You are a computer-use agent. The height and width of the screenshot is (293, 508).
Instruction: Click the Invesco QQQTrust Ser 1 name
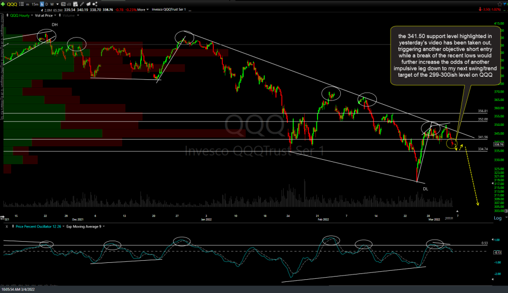(x=168, y=10)
